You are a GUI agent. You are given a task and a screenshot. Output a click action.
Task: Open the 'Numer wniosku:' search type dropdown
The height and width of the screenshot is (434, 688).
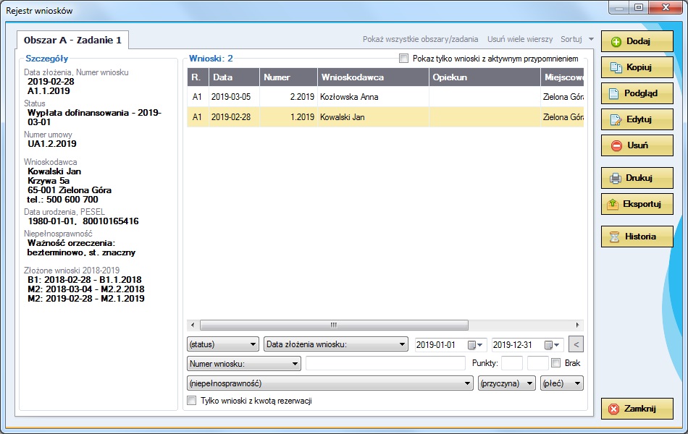tap(244, 363)
